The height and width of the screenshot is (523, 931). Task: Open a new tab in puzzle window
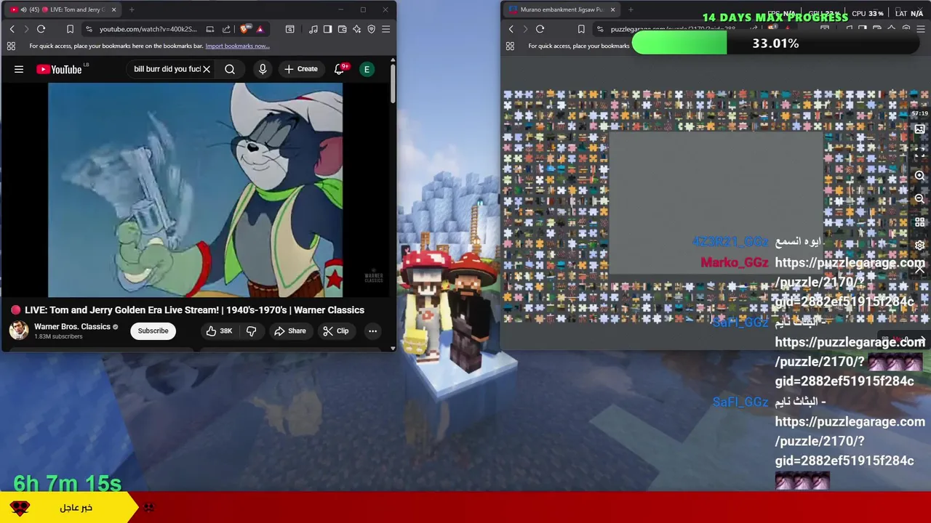(631, 9)
